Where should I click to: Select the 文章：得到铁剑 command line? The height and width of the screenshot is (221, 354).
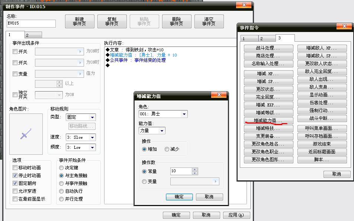135,50
